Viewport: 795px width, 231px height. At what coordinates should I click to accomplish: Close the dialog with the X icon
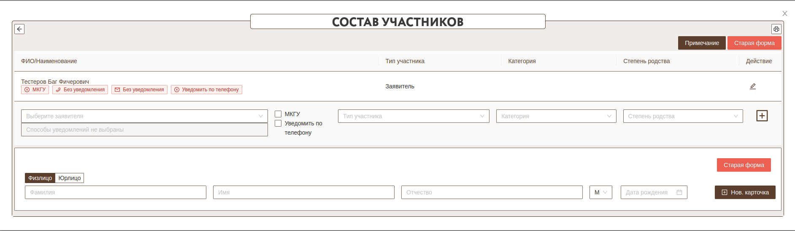(784, 13)
